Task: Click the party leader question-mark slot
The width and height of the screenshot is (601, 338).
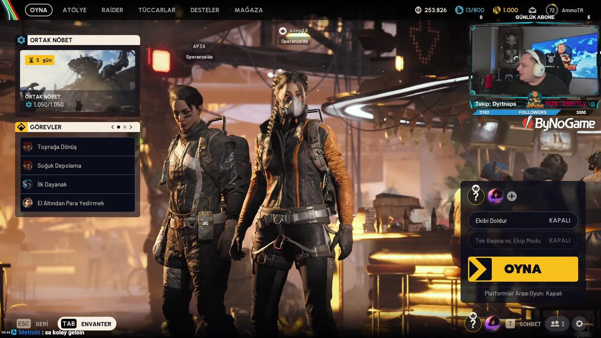Action: click(476, 195)
